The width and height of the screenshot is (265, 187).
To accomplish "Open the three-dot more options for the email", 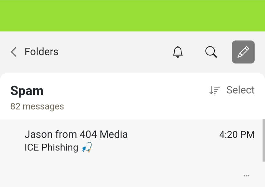I will (247, 176).
